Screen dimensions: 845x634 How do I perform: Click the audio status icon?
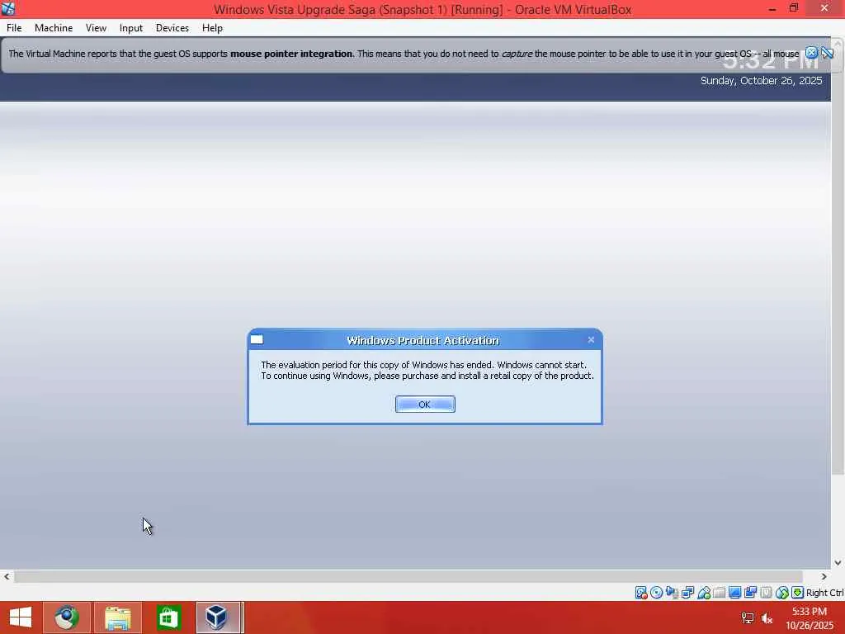pyautogui.click(x=672, y=593)
